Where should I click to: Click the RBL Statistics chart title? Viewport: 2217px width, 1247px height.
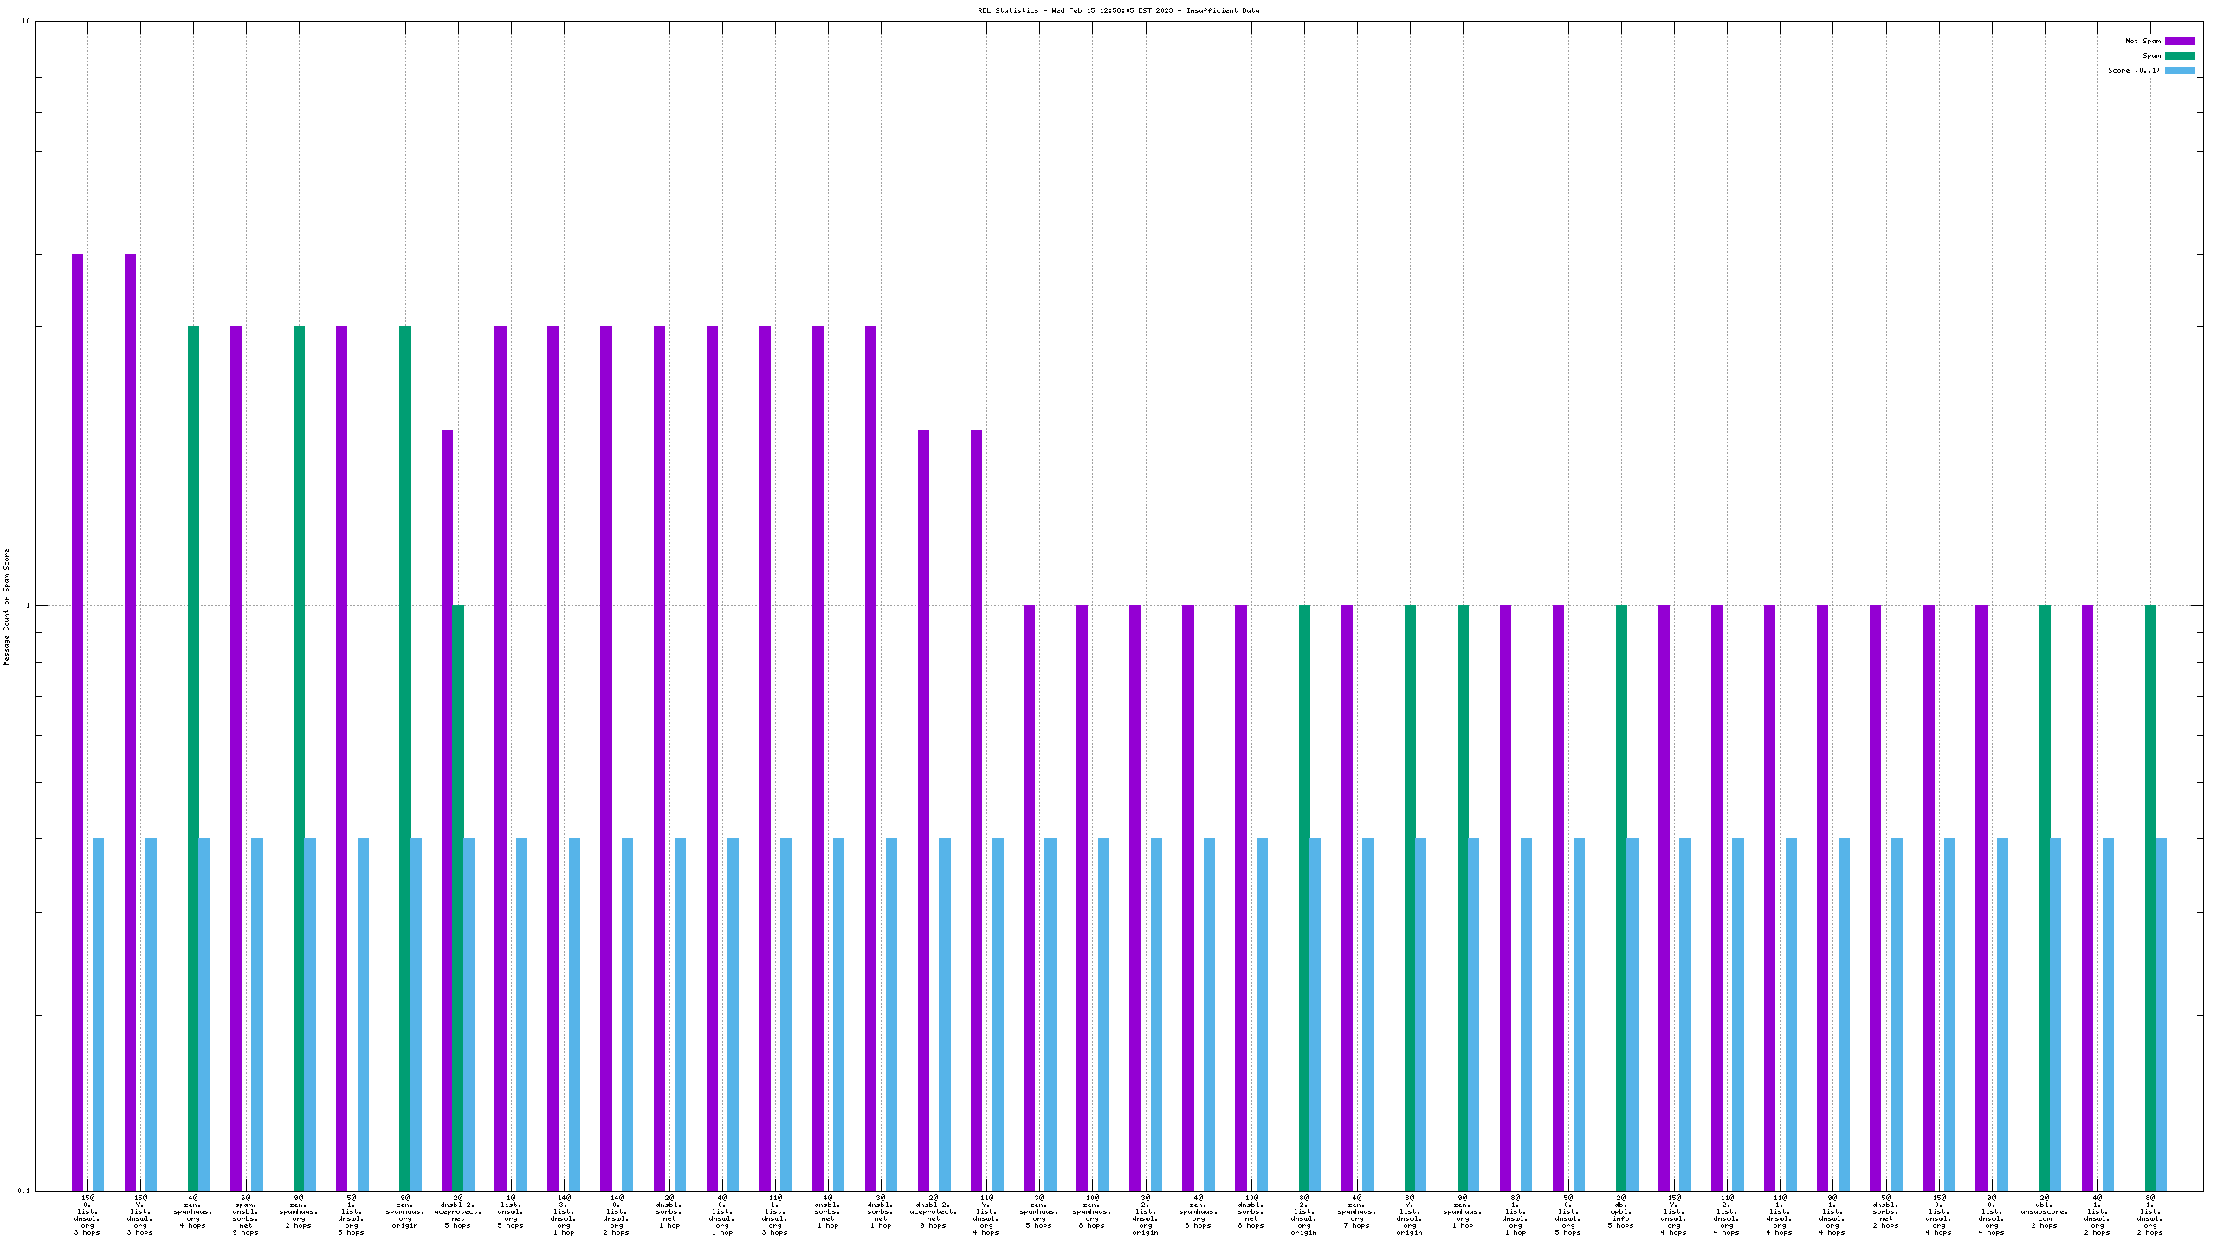click(1118, 10)
